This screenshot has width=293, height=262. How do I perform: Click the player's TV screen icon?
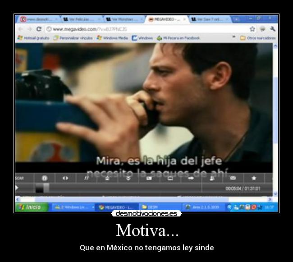tap(170, 178)
